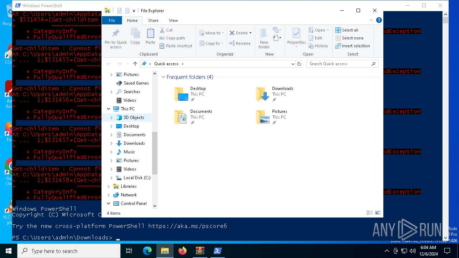Open notification center on taskbar
Screen dimensions: 459x258
tap(447, 251)
